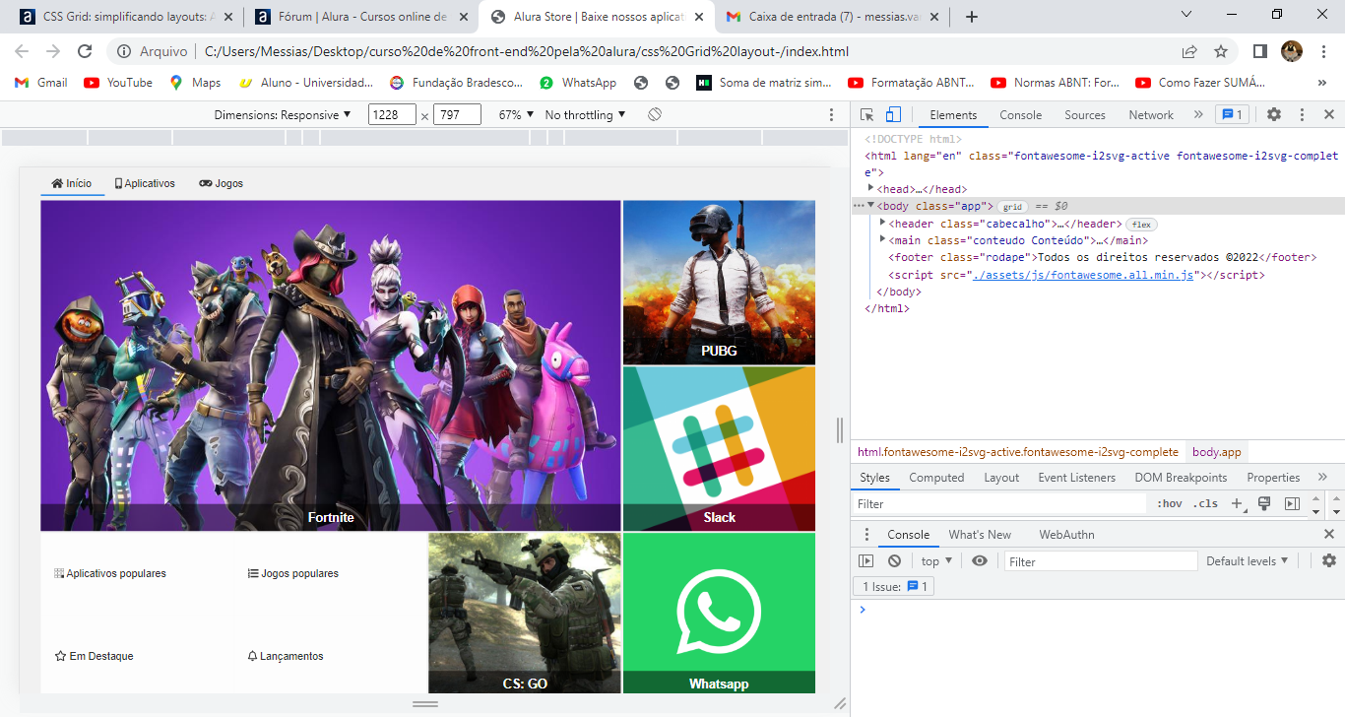
Task: Show more styles pane tabs chevron
Action: [x=1322, y=478]
